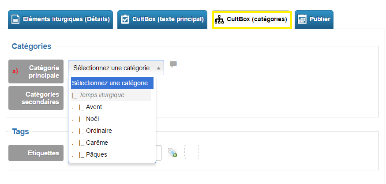Click the dashed empty box next to tag icon
386x184 pixels.
point(192,152)
